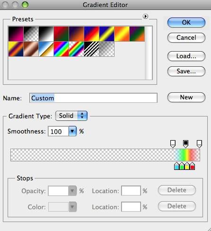Select the leftmost opacity stop above bar
Viewport: 211px width, 231px height.
point(173,144)
